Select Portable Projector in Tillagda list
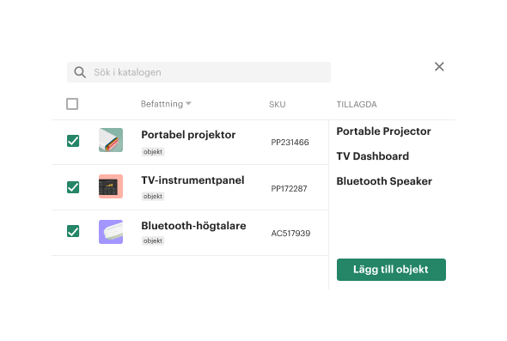The width and height of the screenshot is (507, 341). point(383,131)
